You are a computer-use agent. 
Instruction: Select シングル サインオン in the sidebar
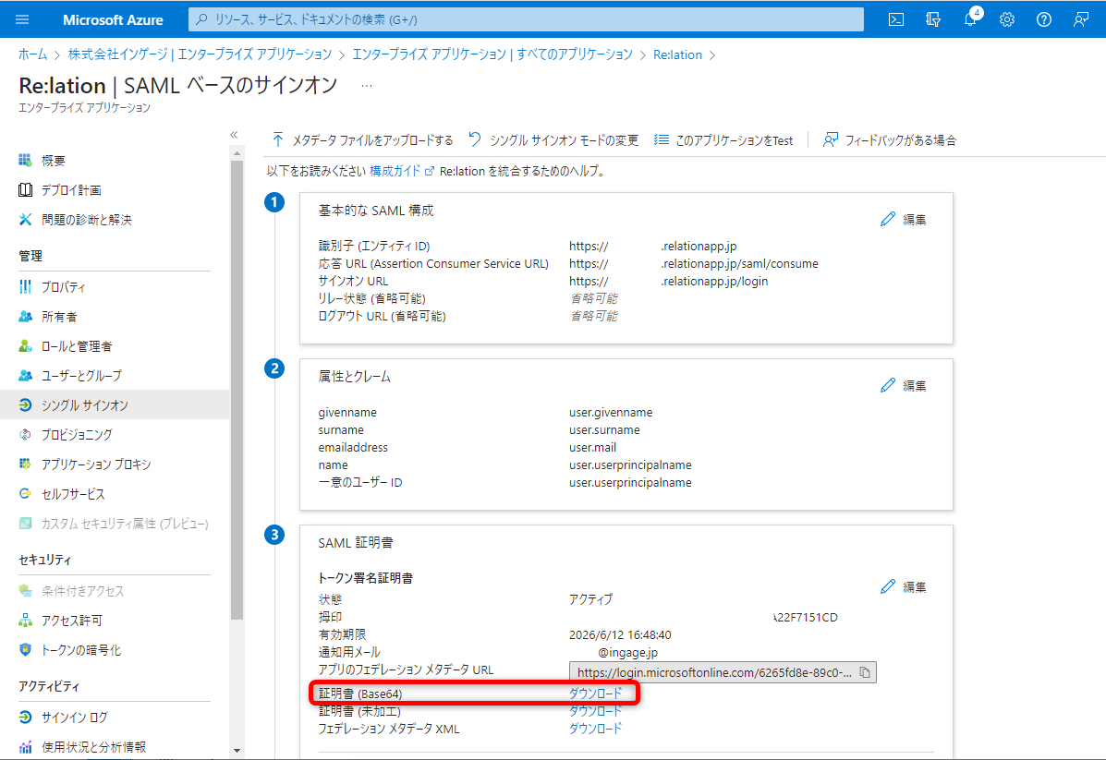[x=115, y=404]
